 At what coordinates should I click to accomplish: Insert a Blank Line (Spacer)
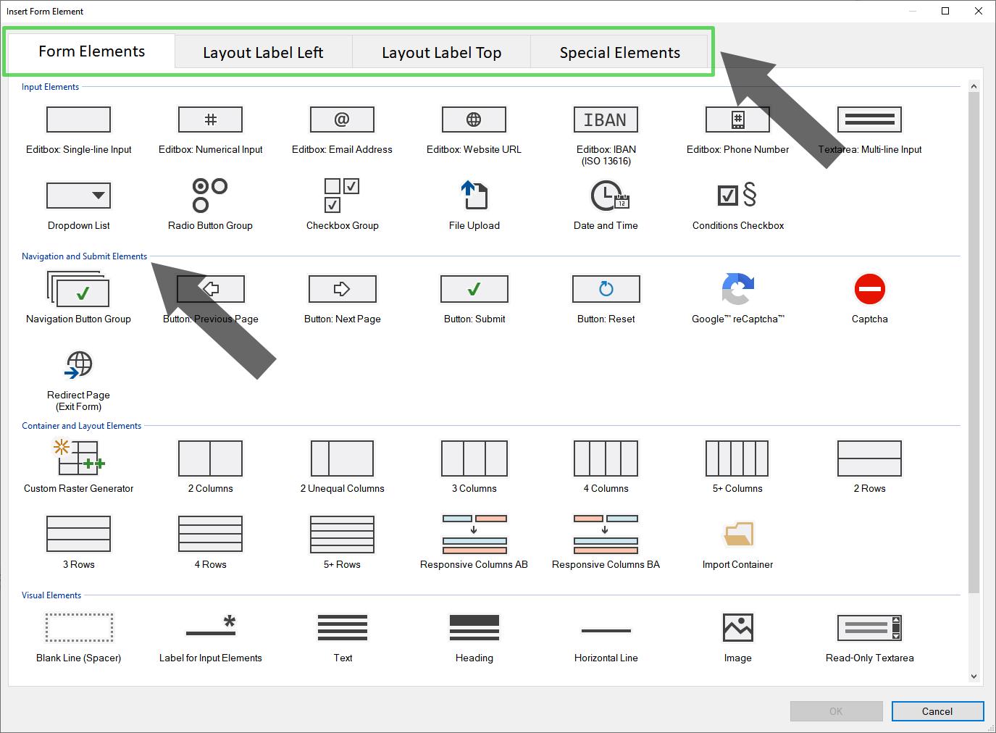[x=78, y=637]
